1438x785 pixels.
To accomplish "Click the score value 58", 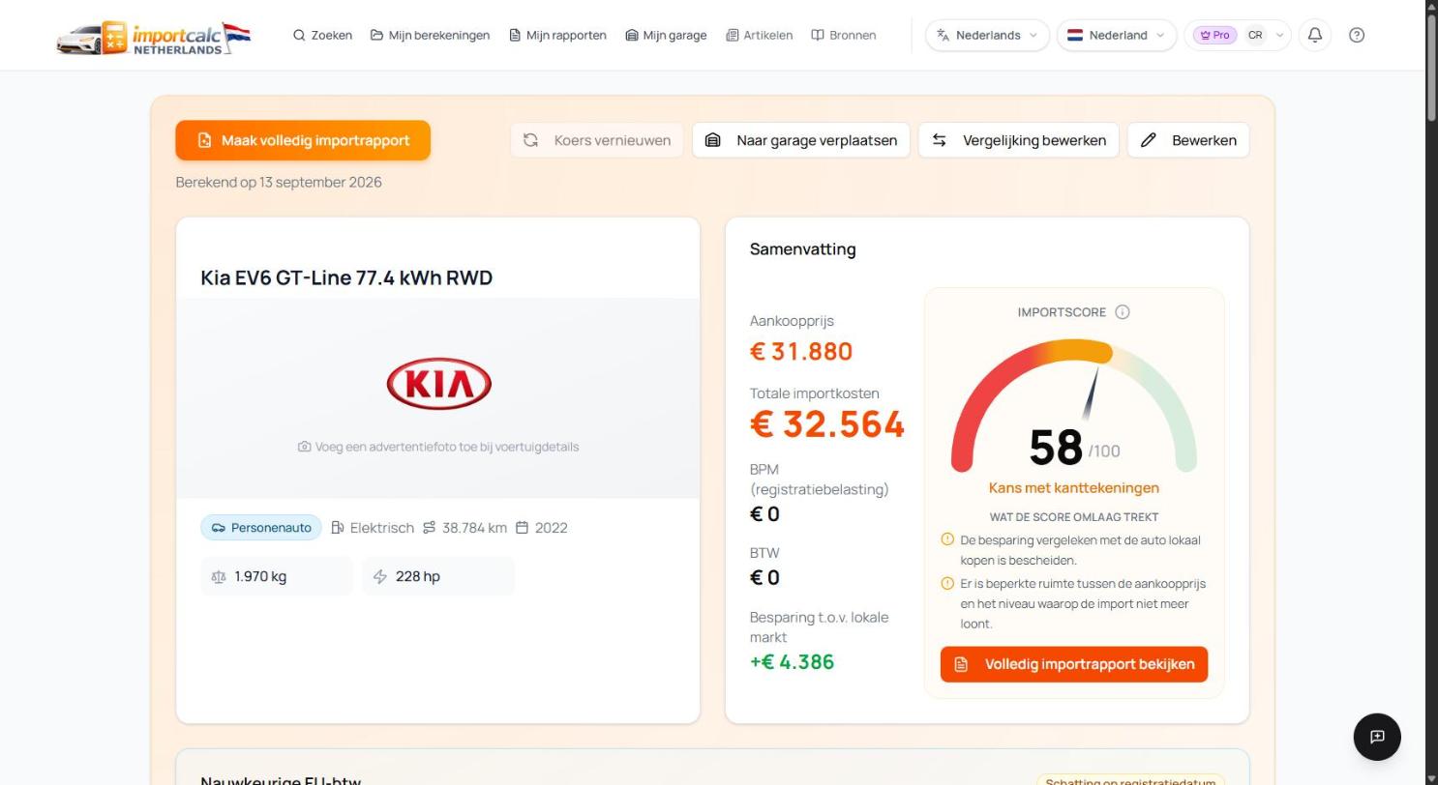I will pyautogui.click(x=1056, y=448).
